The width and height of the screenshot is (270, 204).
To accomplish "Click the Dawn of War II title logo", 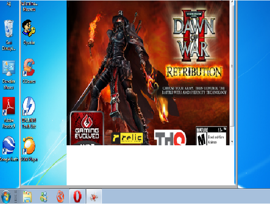I will click(x=194, y=36).
